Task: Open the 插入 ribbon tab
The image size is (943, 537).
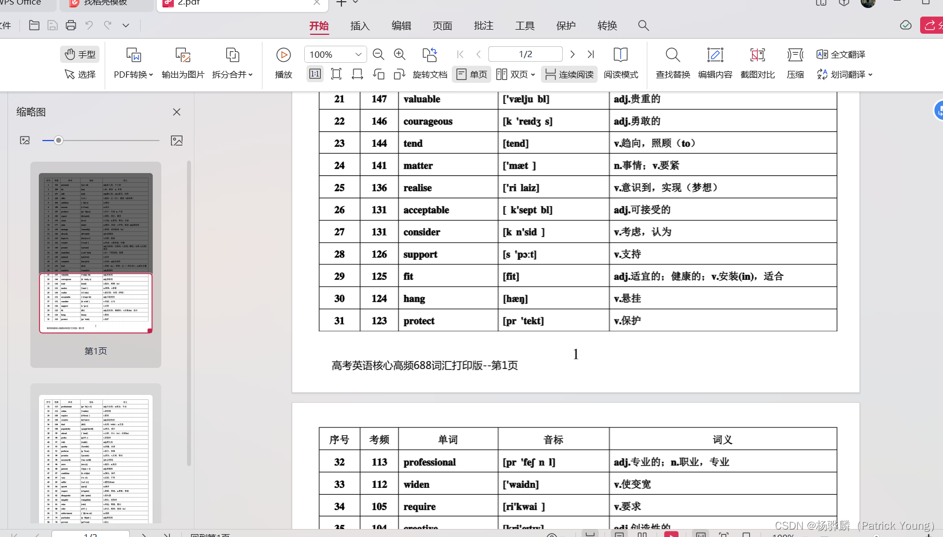Action: [360, 26]
